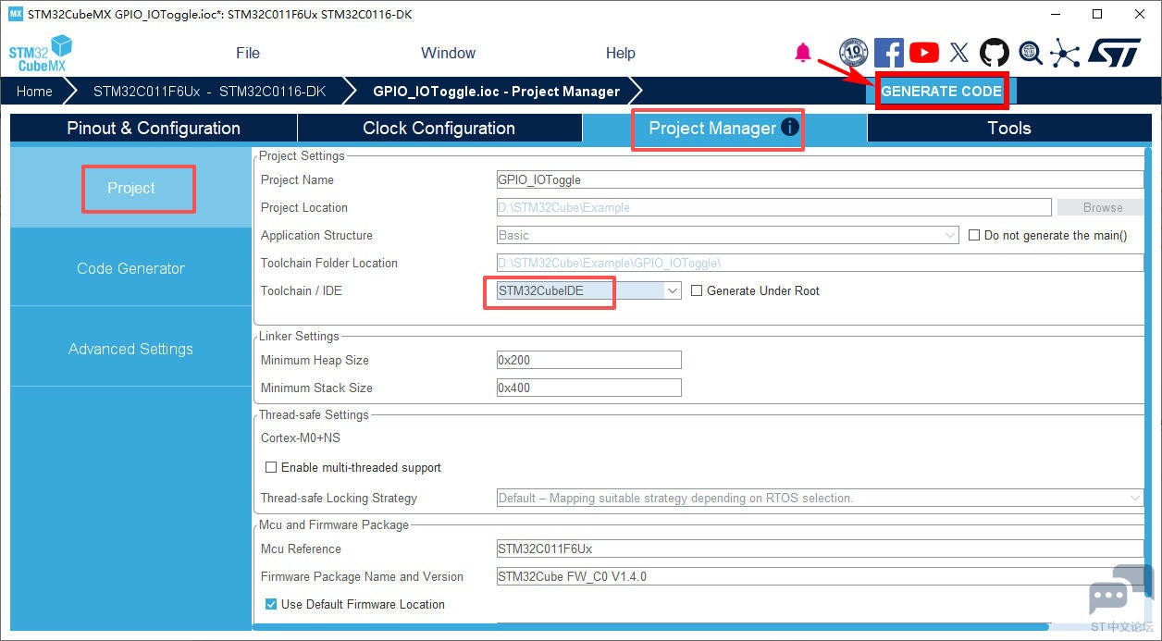Open the X (Twitter) icon link
The height and width of the screenshot is (641, 1162).
pos(959,53)
